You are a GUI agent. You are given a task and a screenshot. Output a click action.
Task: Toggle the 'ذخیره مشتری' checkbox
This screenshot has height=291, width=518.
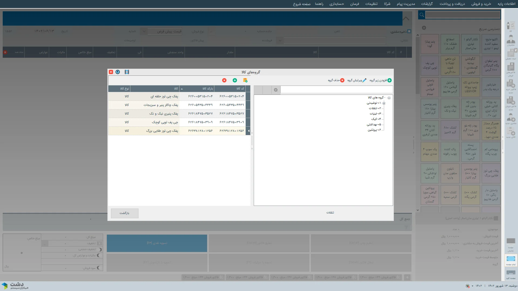[409, 31]
